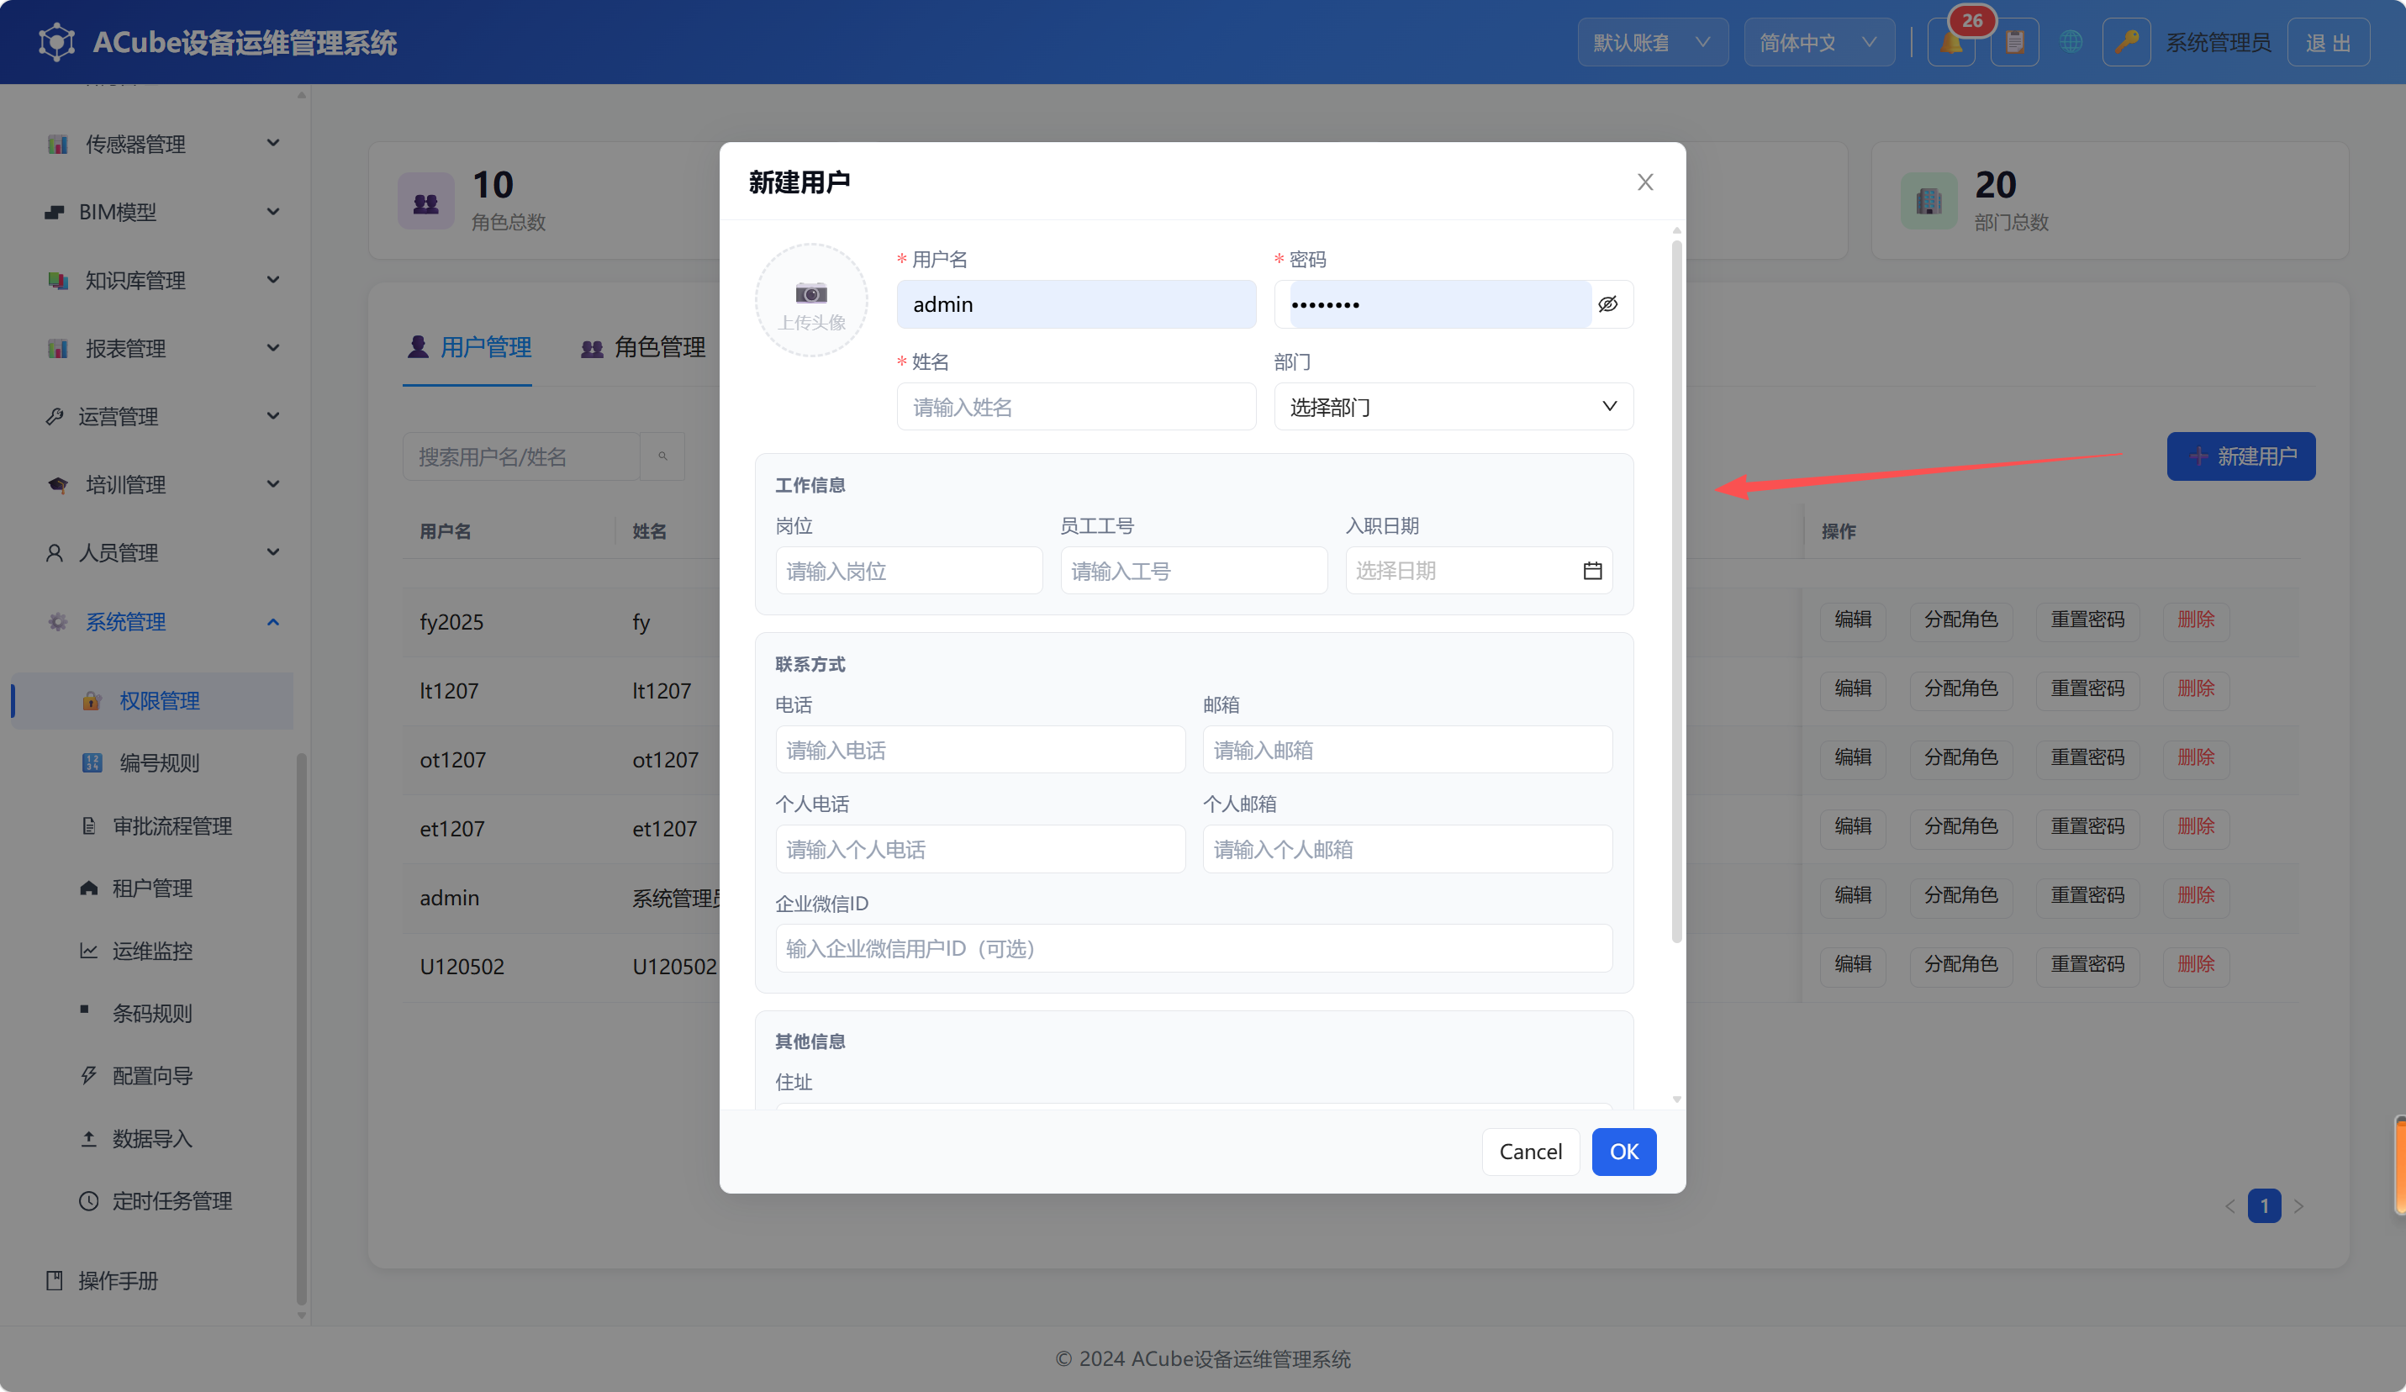Expand the 培训管理 menu
This screenshot has width=2406, height=1392.
(153, 485)
